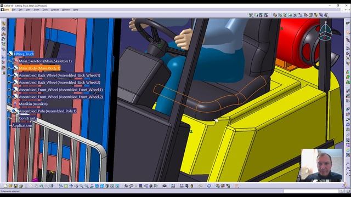Select Main_Skeleton (Main_Skeleton.1) in tree

(x=45, y=61)
